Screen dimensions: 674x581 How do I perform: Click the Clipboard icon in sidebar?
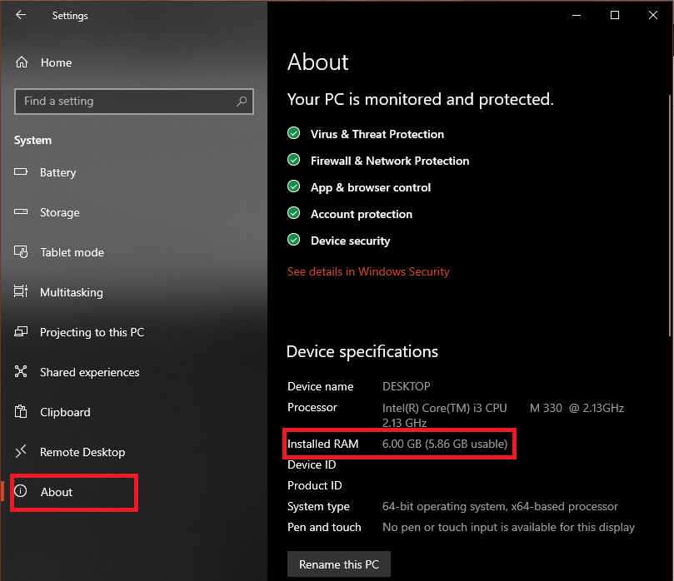pos(22,412)
